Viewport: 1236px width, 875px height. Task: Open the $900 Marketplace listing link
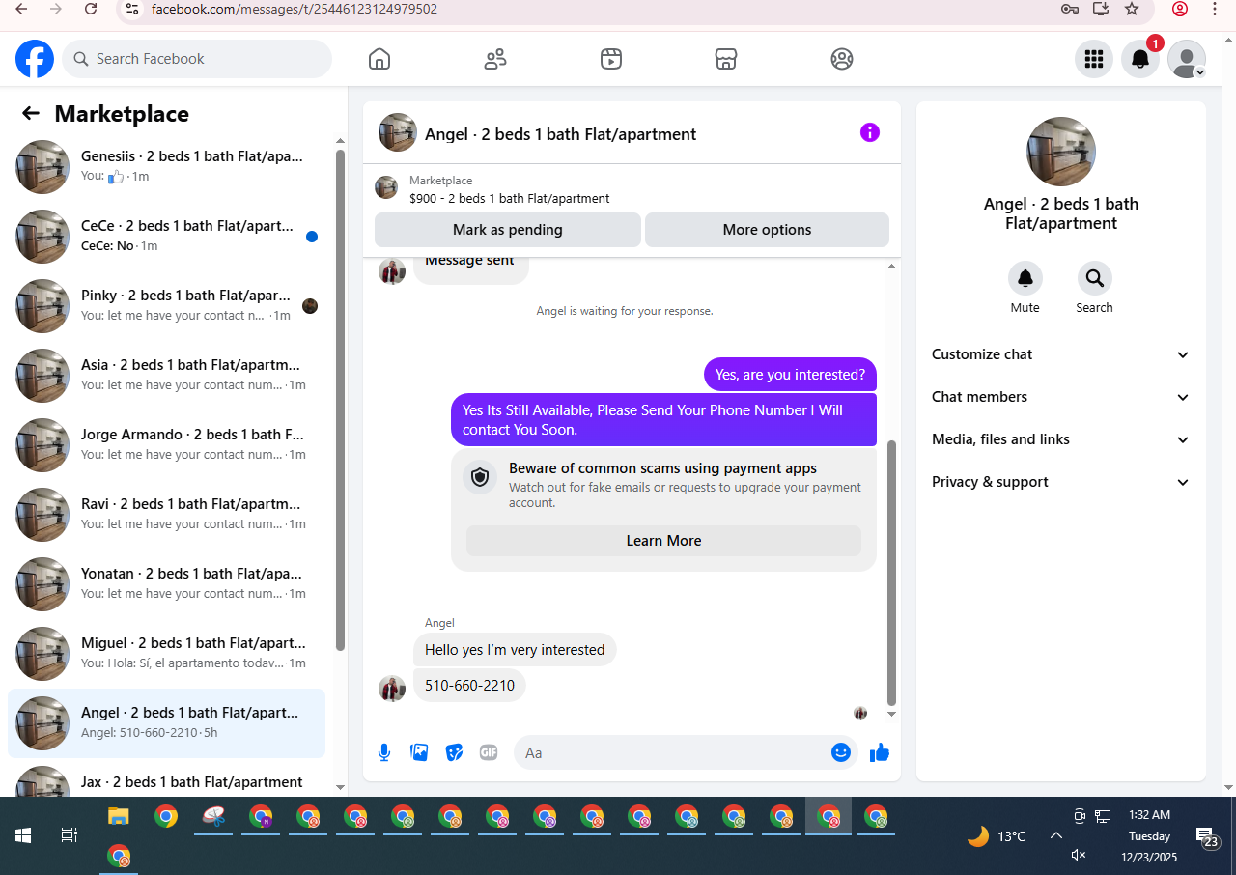coord(509,199)
